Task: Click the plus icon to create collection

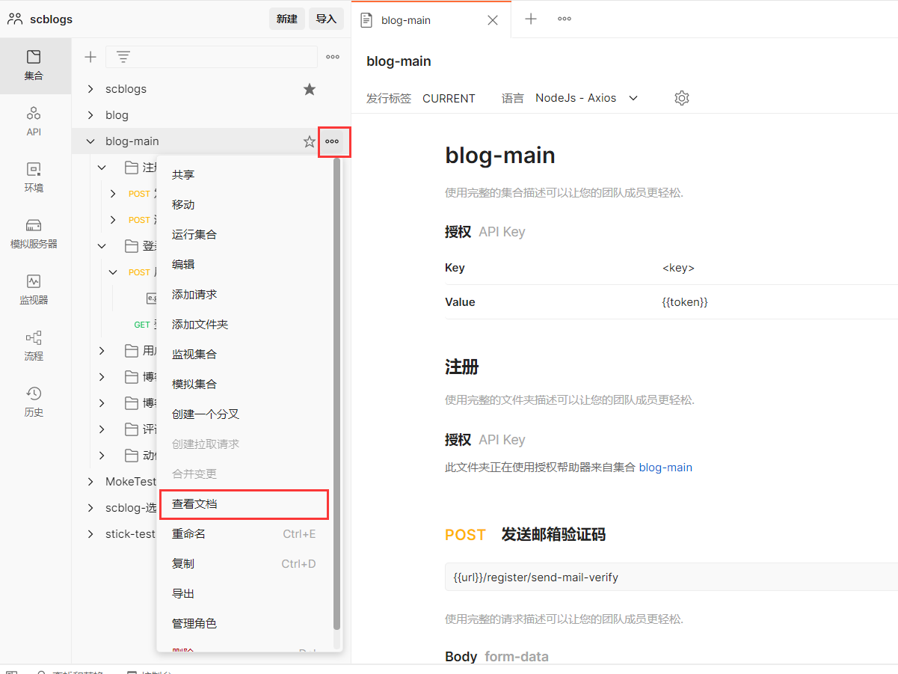Action: [90, 57]
